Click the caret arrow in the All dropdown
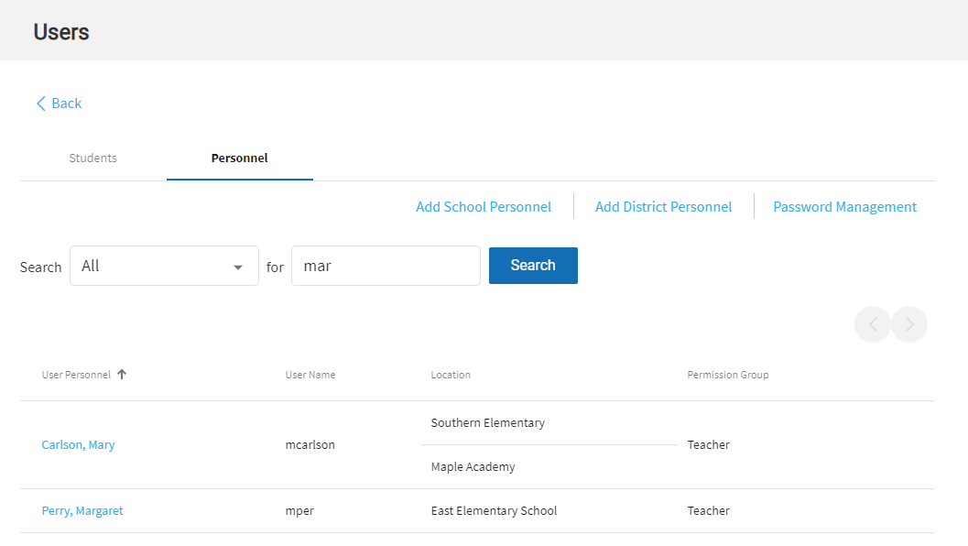 tap(238, 267)
